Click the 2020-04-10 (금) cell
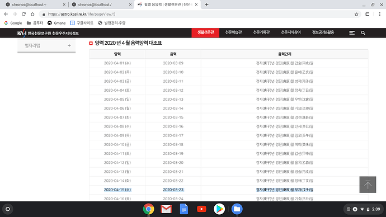386x217 pixels. pos(117,144)
